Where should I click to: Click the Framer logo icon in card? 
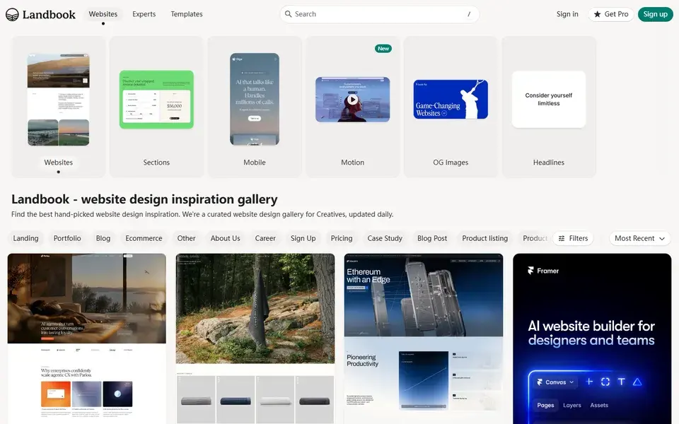[530, 271]
